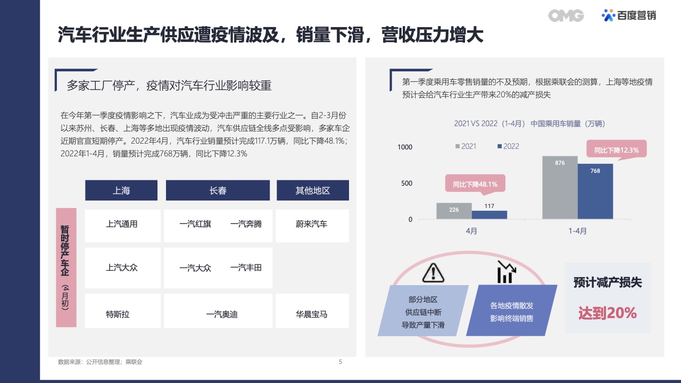Select the 上海 column header
This screenshot has height=383, width=681.
point(121,190)
